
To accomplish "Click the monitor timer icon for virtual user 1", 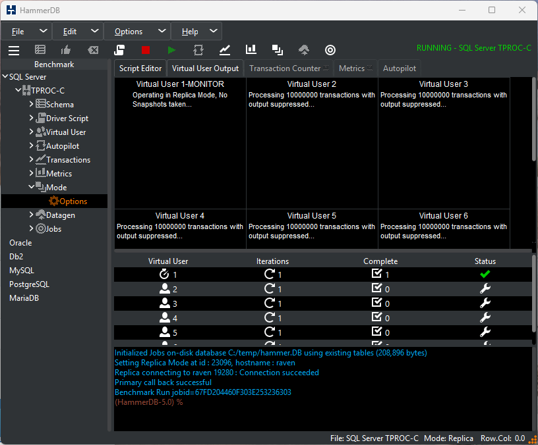I will click(x=164, y=274).
